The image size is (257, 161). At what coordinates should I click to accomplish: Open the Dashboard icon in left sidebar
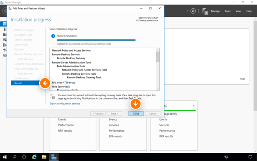(5, 24)
